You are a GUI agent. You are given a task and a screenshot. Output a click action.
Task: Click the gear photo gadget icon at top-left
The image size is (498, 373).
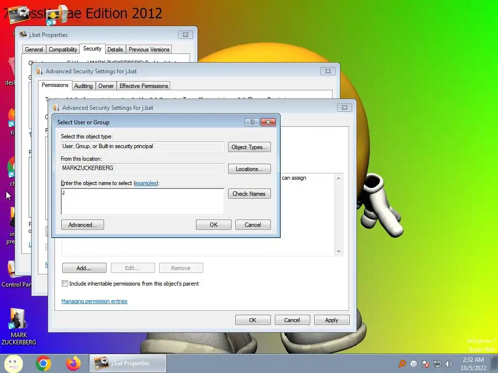tap(19, 15)
